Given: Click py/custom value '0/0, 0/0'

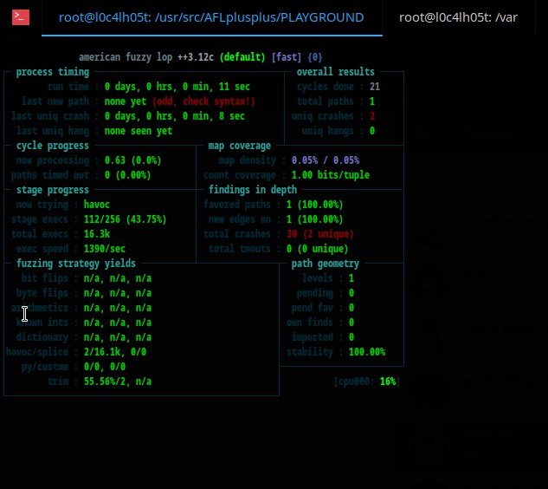Looking at the screenshot, I should (105, 367).
